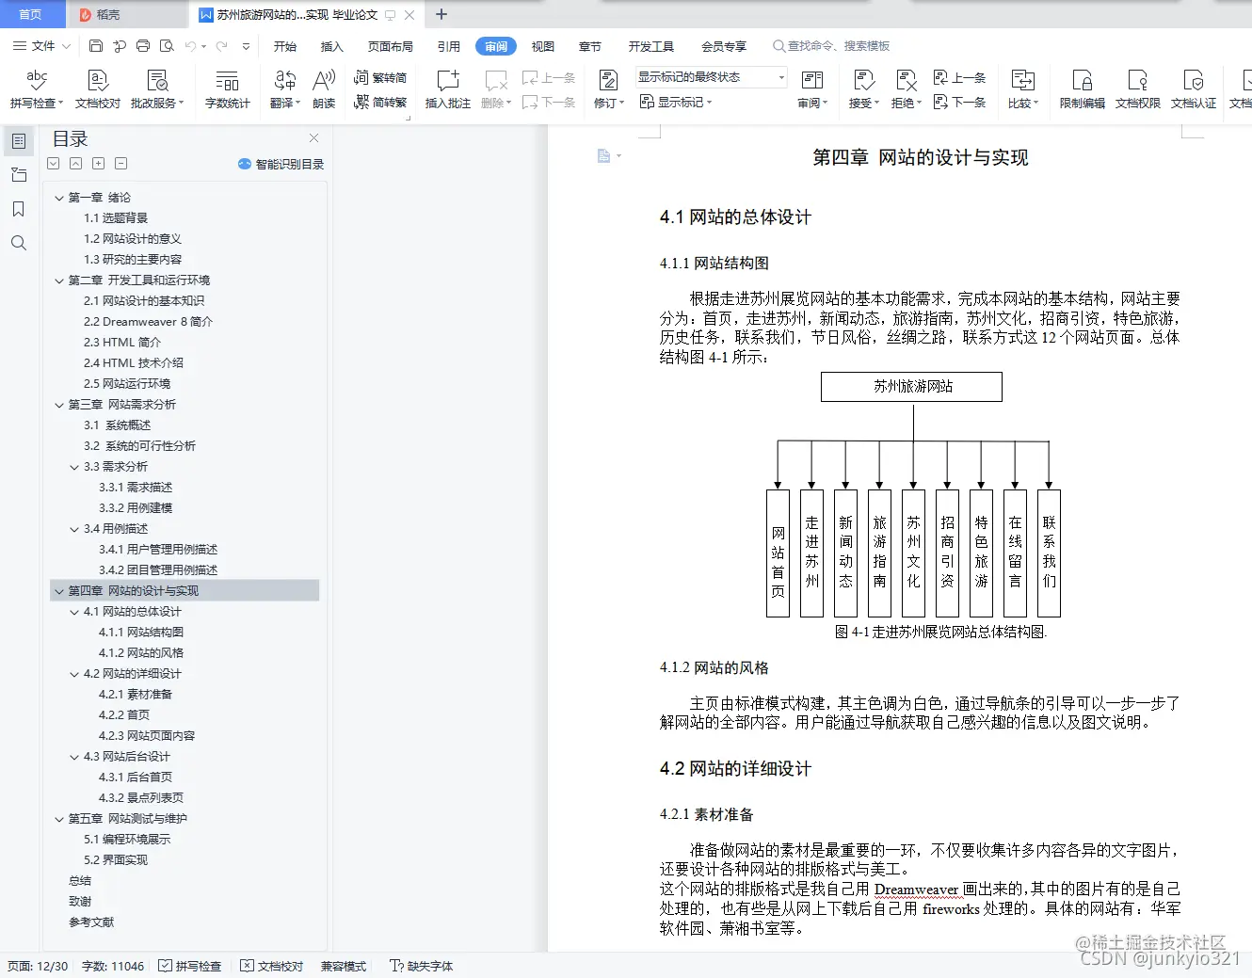
Task: Toggle 显示标记 show markup
Action: click(676, 102)
